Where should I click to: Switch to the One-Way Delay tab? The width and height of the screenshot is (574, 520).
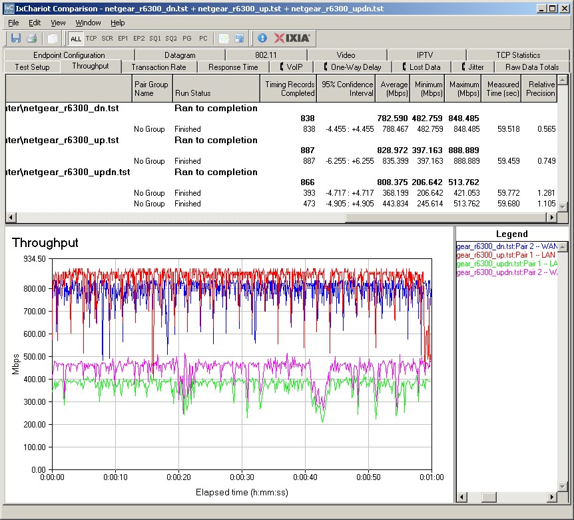tap(352, 67)
